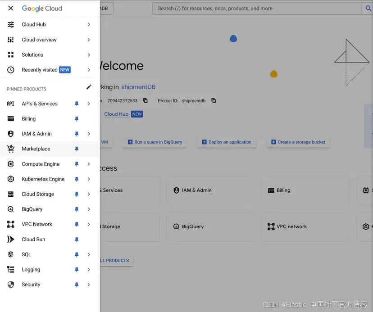Click the Security shield icon
The height and width of the screenshot is (312, 373).
tap(11, 285)
